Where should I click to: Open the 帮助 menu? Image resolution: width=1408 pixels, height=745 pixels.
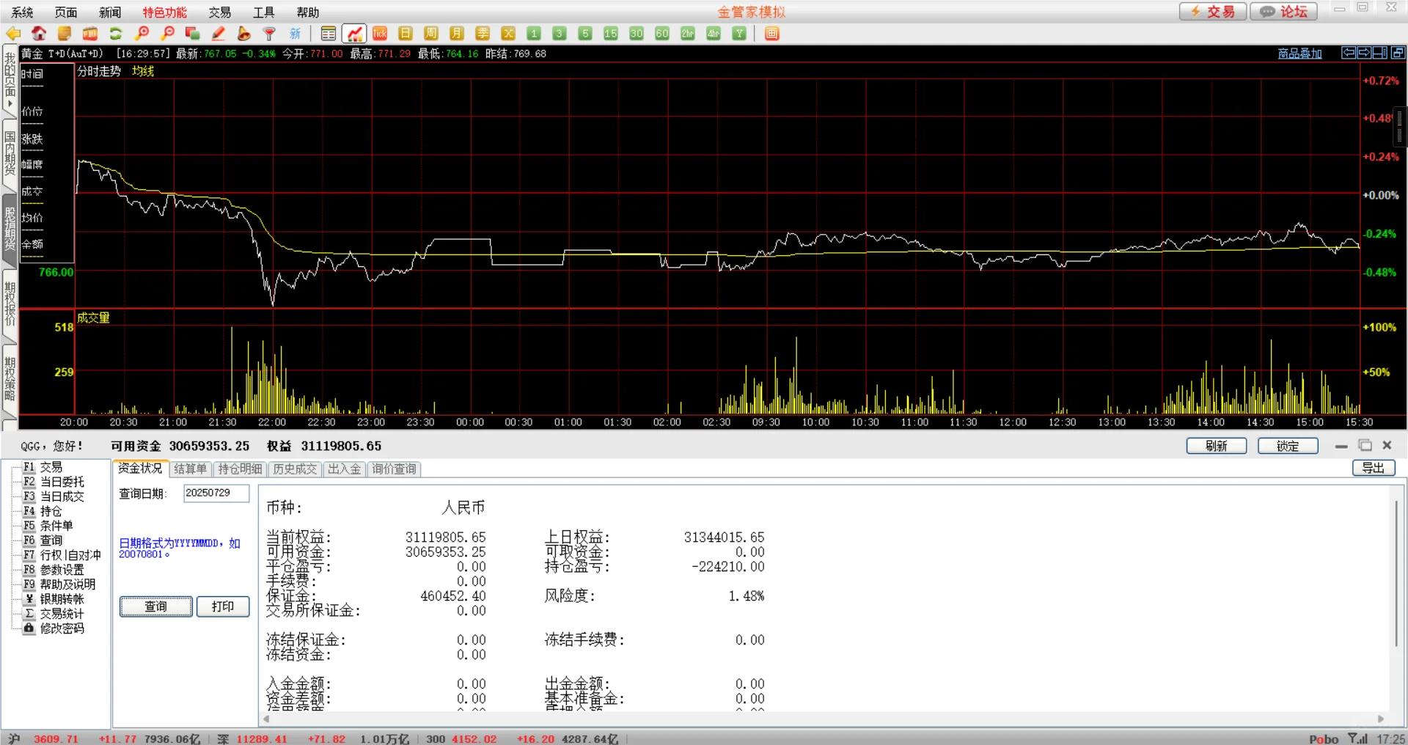(308, 12)
